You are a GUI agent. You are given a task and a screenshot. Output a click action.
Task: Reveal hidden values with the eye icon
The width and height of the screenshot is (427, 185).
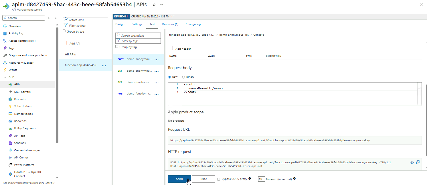(x=412, y=163)
